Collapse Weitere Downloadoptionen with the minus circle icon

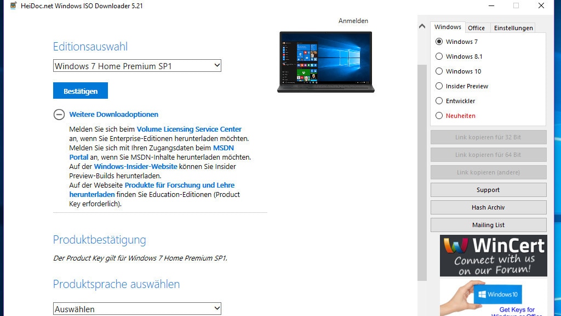pyautogui.click(x=59, y=114)
